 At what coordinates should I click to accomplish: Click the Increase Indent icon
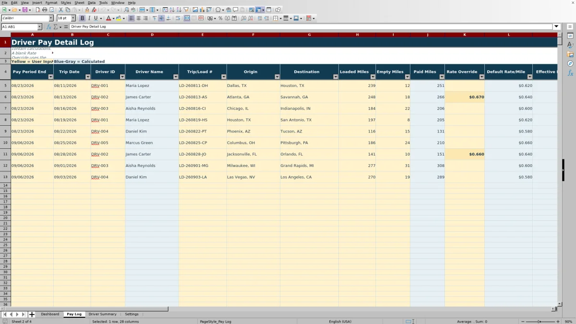[260, 18]
